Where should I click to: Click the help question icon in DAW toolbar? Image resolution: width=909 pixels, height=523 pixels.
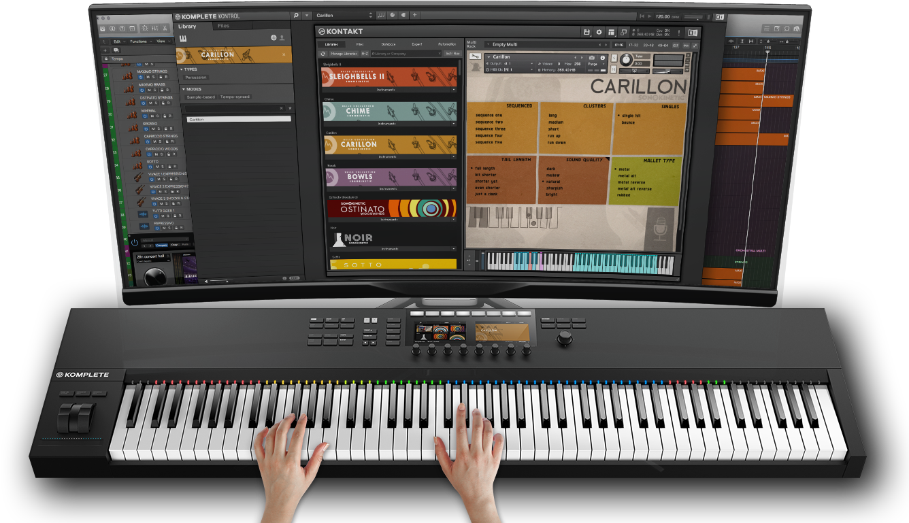click(122, 29)
